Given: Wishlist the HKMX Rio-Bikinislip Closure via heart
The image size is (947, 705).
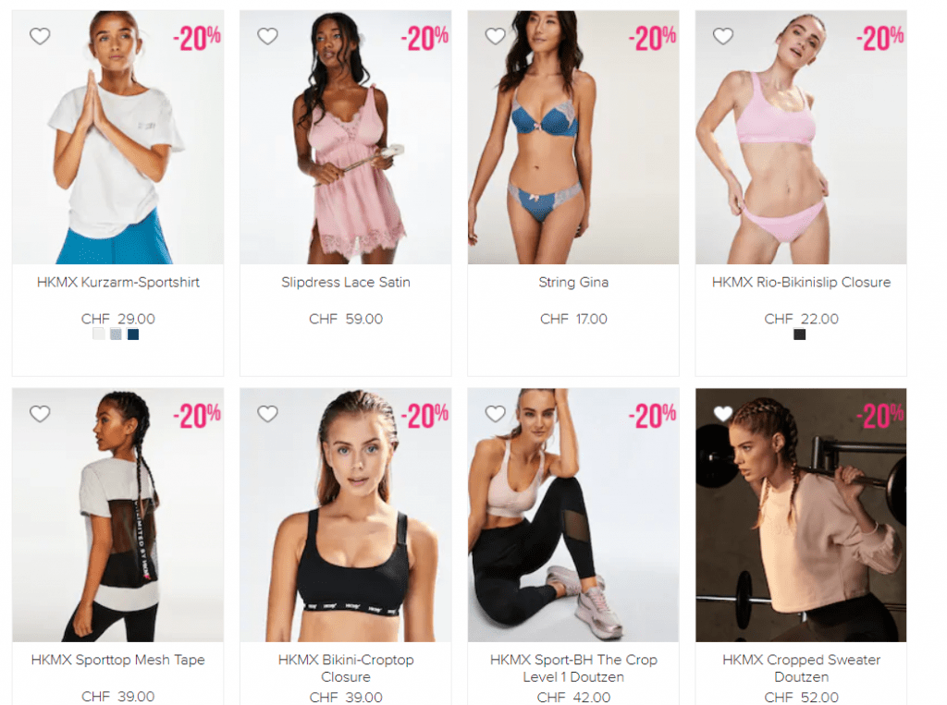Looking at the screenshot, I should [x=723, y=36].
